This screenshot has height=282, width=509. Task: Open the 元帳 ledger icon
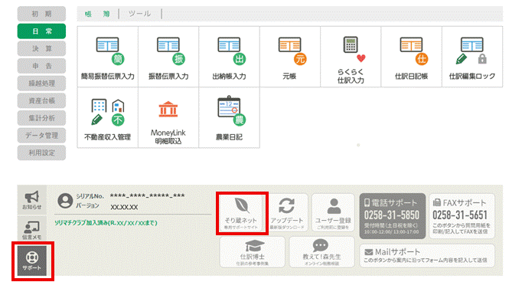289,57
